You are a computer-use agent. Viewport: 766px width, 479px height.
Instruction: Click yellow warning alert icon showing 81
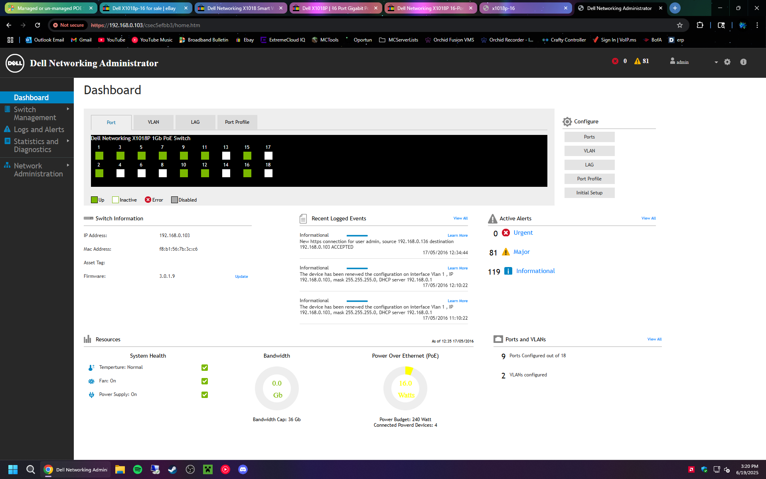pos(638,61)
